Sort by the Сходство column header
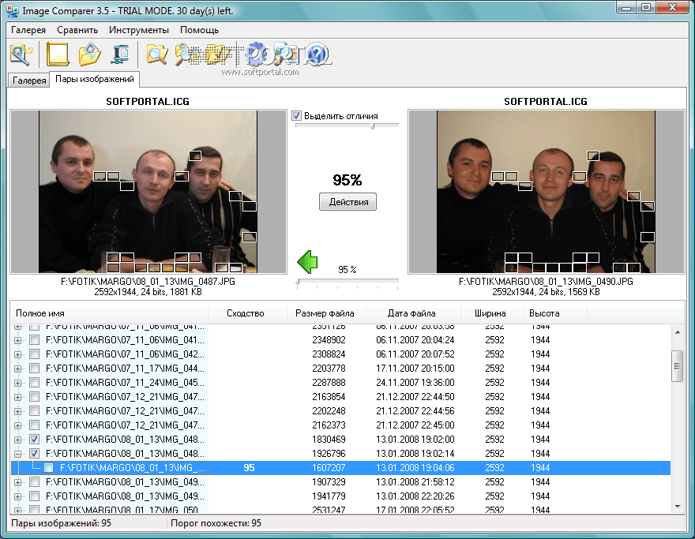Viewport: 695px width, 539px height. click(247, 313)
